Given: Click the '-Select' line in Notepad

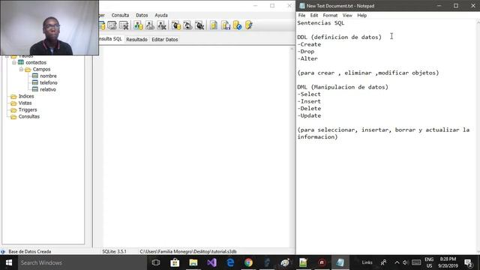Looking at the screenshot, I should [309, 94].
